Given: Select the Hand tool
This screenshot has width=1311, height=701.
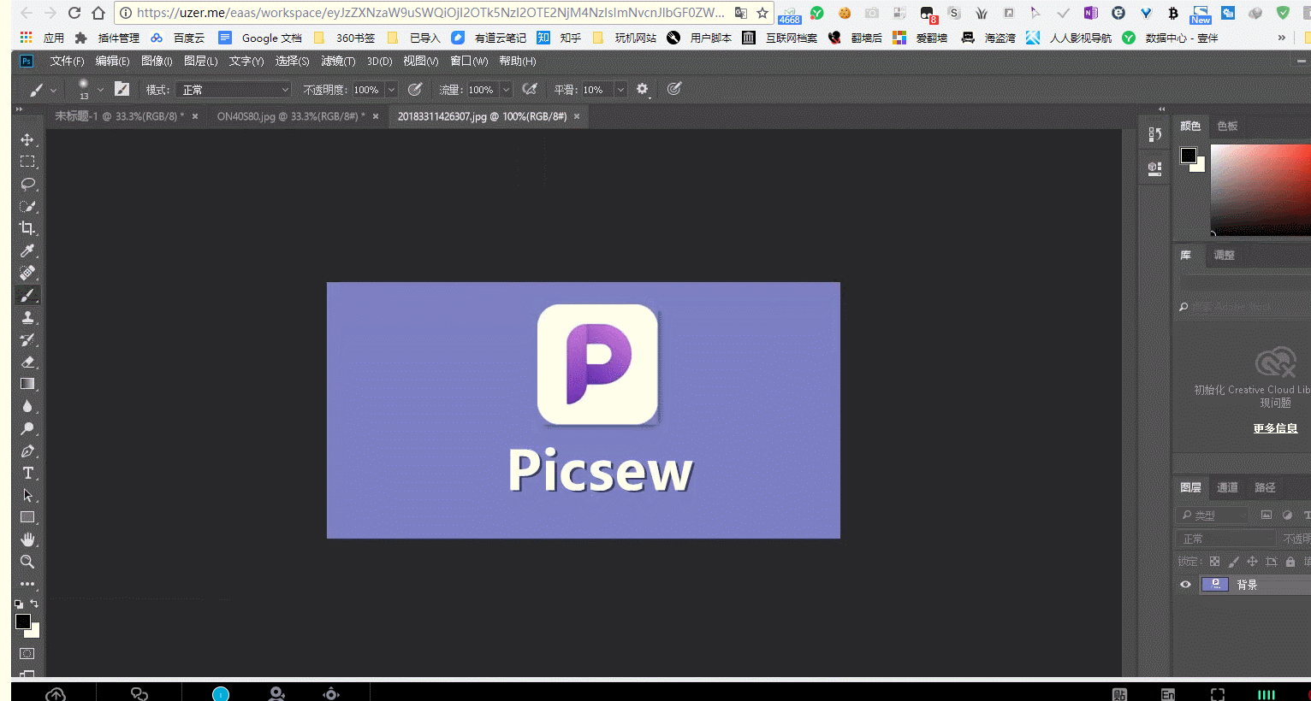Looking at the screenshot, I should pyautogui.click(x=27, y=539).
